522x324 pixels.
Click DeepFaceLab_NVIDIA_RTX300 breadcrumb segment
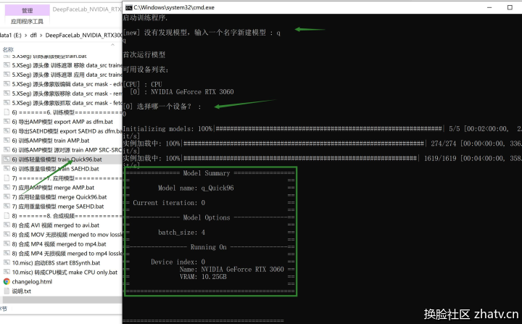pyautogui.click(x=83, y=35)
